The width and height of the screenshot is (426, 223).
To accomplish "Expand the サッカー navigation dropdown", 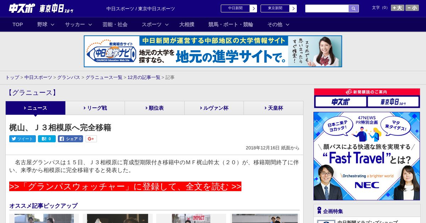I will (78, 24).
